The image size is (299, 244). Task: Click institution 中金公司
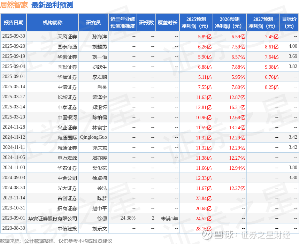(67, 178)
